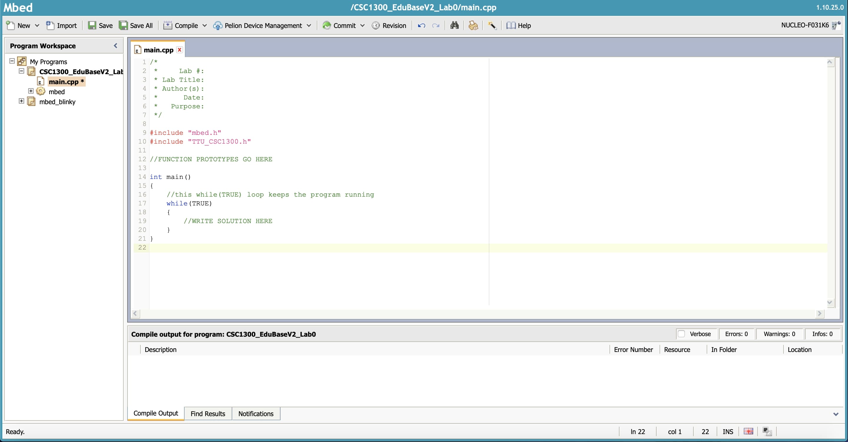Expand the mbed library node
The width and height of the screenshot is (848, 442).
coord(31,91)
